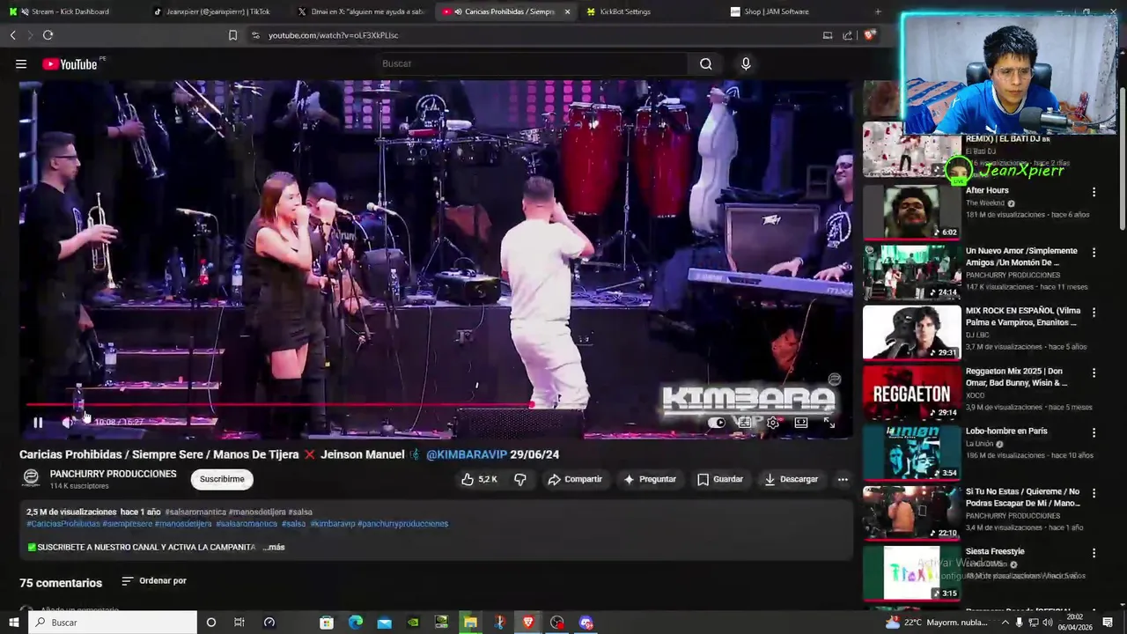Dislike the video with thumbs down
The width and height of the screenshot is (1127, 634).
pyautogui.click(x=520, y=479)
